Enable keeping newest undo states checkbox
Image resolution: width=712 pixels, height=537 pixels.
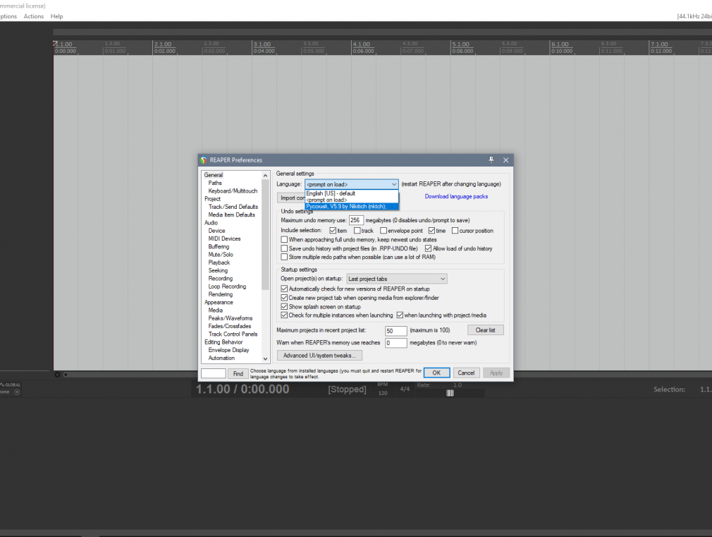click(x=284, y=240)
